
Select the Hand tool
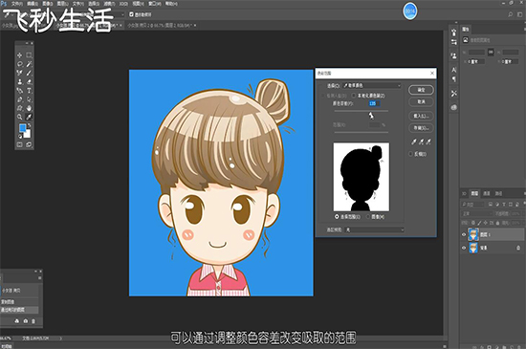[x=30, y=108]
